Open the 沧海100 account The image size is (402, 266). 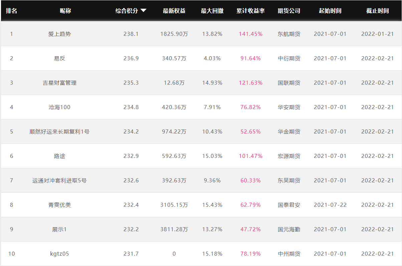(x=59, y=107)
